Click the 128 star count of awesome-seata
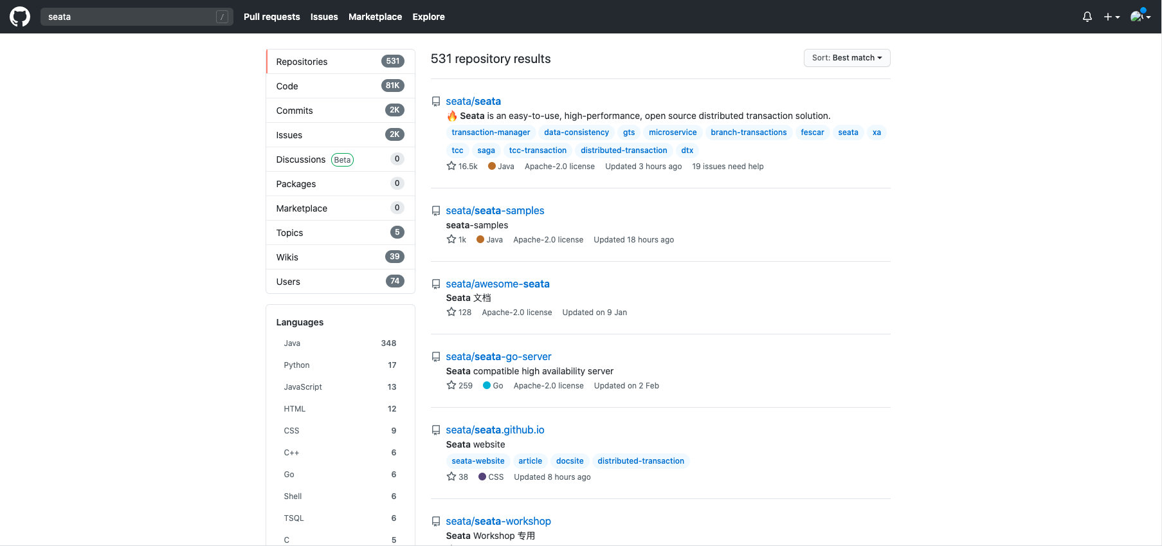This screenshot has width=1162, height=546. [459, 313]
